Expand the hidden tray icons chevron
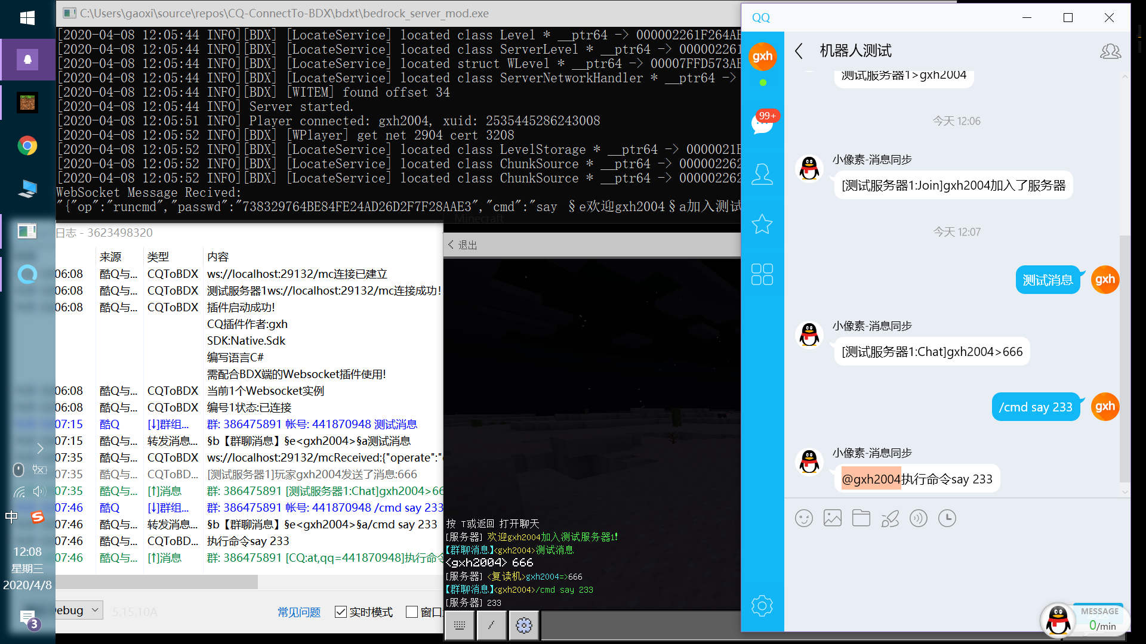Image resolution: width=1146 pixels, height=644 pixels. coord(40,448)
